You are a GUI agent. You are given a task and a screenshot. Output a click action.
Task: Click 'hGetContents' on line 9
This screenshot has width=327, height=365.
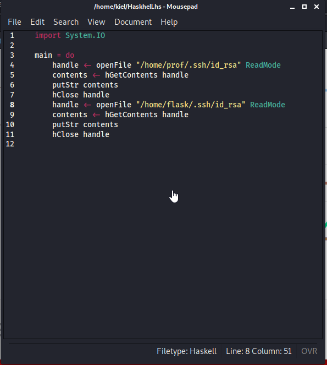click(x=131, y=115)
